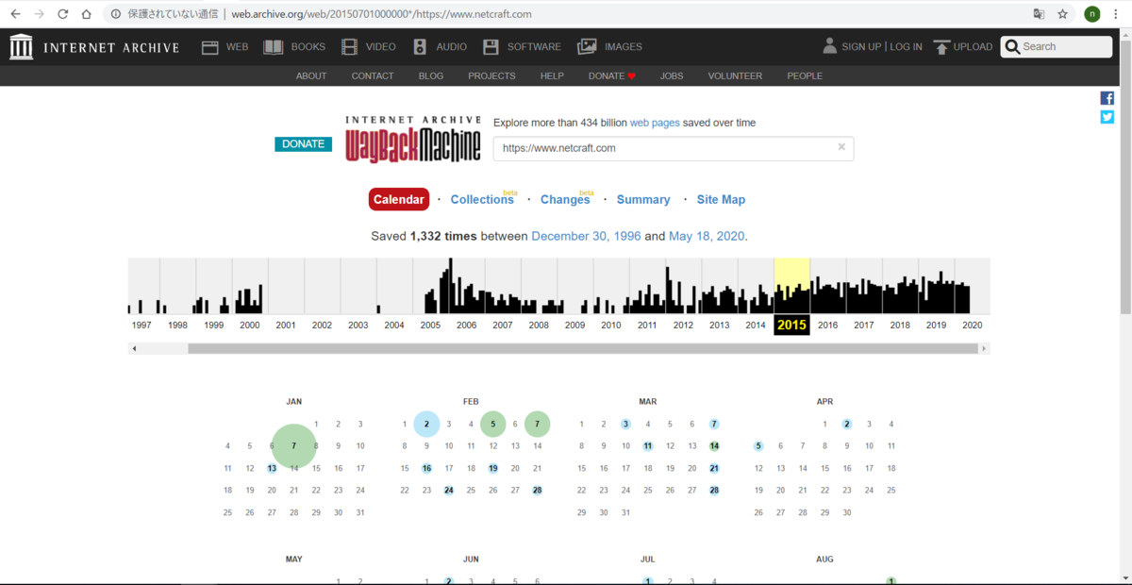The image size is (1132, 585).
Task: Open the WEB media section
Action: pyautogui.click(x=225, y=46)
